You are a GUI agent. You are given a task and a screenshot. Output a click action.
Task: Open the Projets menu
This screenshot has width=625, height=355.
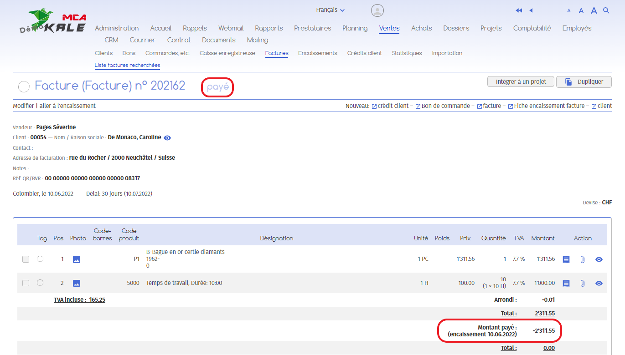[x=491, y=28]
